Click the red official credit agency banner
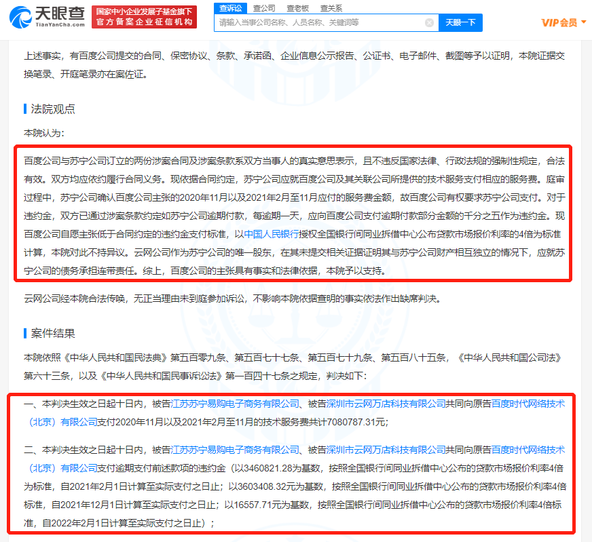The image size is (592, 542). coord(144,17)
